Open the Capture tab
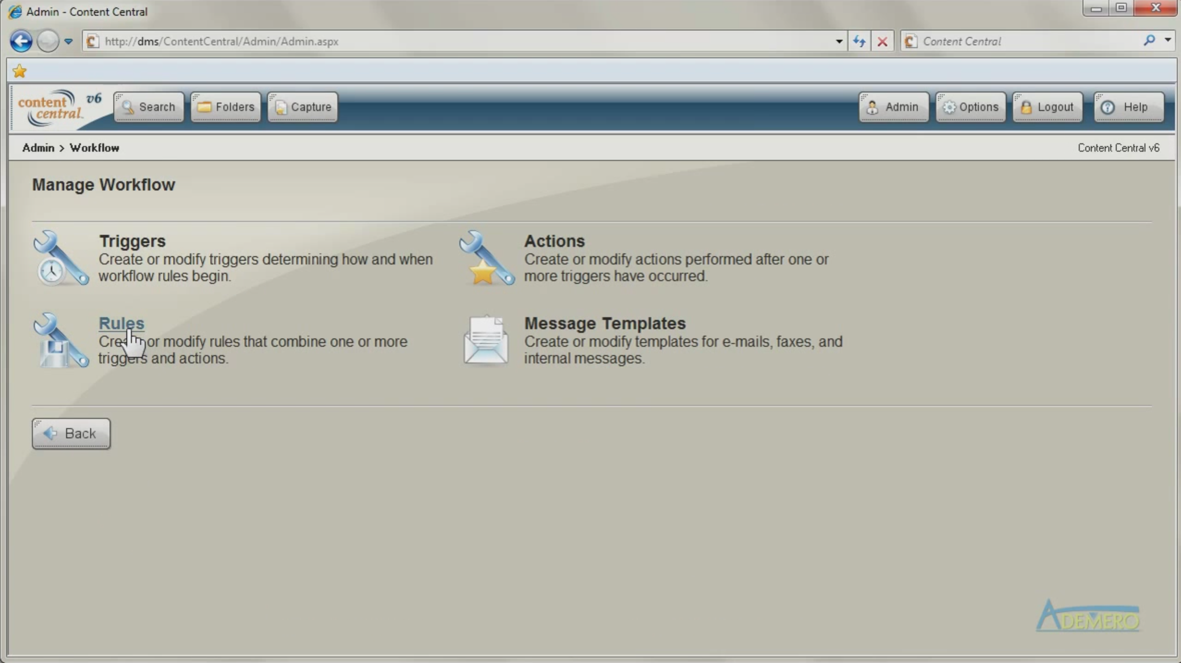1181x663 pixels. [302, 107]
